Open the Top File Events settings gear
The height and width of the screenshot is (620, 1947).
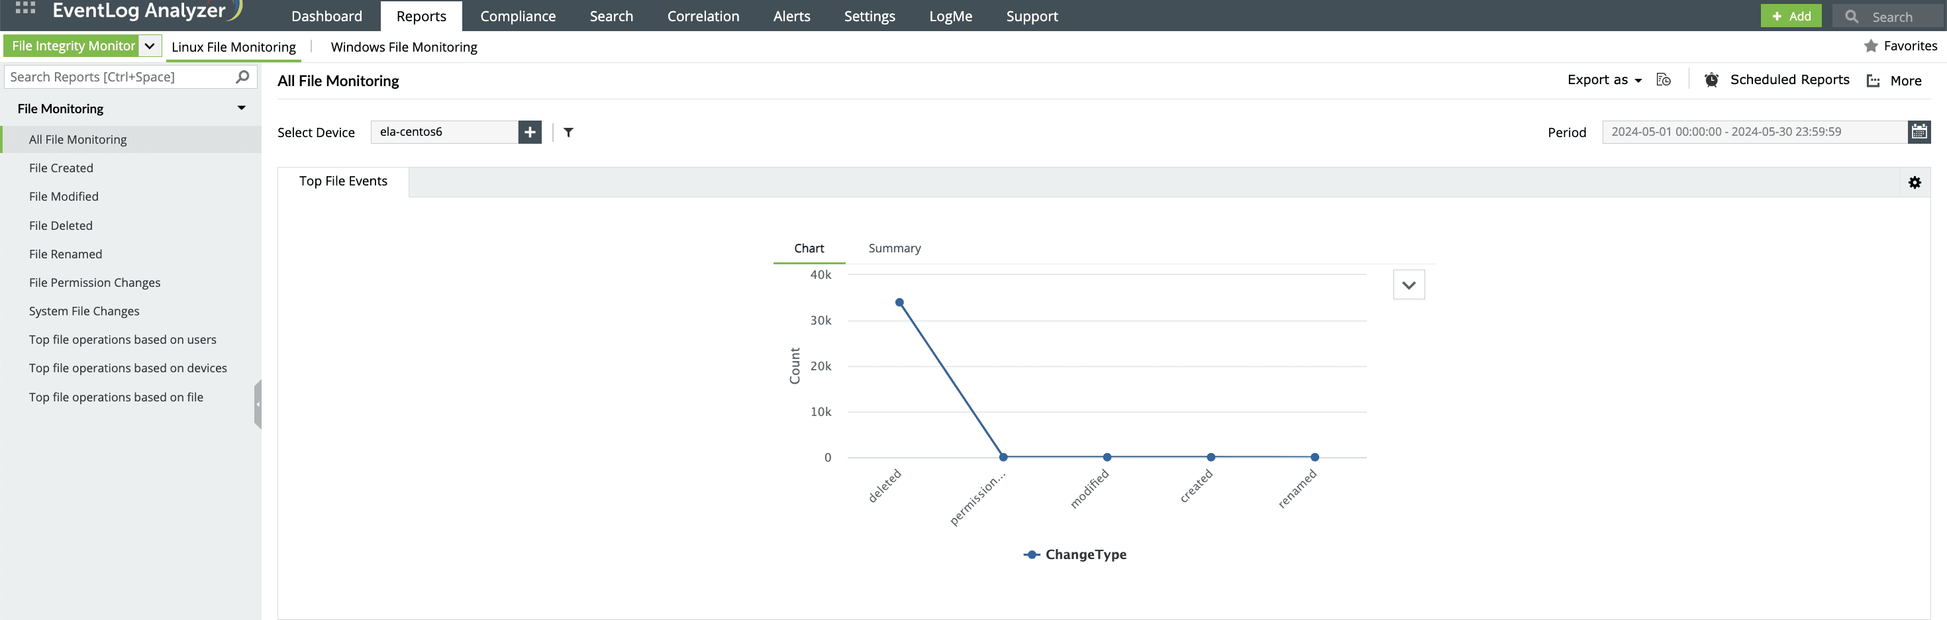tap(1914, 182)
